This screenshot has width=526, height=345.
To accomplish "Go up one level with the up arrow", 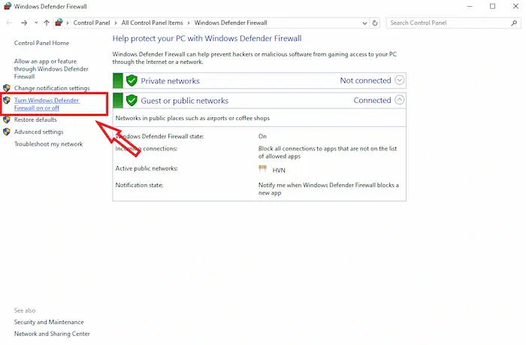I will point(47,23).
